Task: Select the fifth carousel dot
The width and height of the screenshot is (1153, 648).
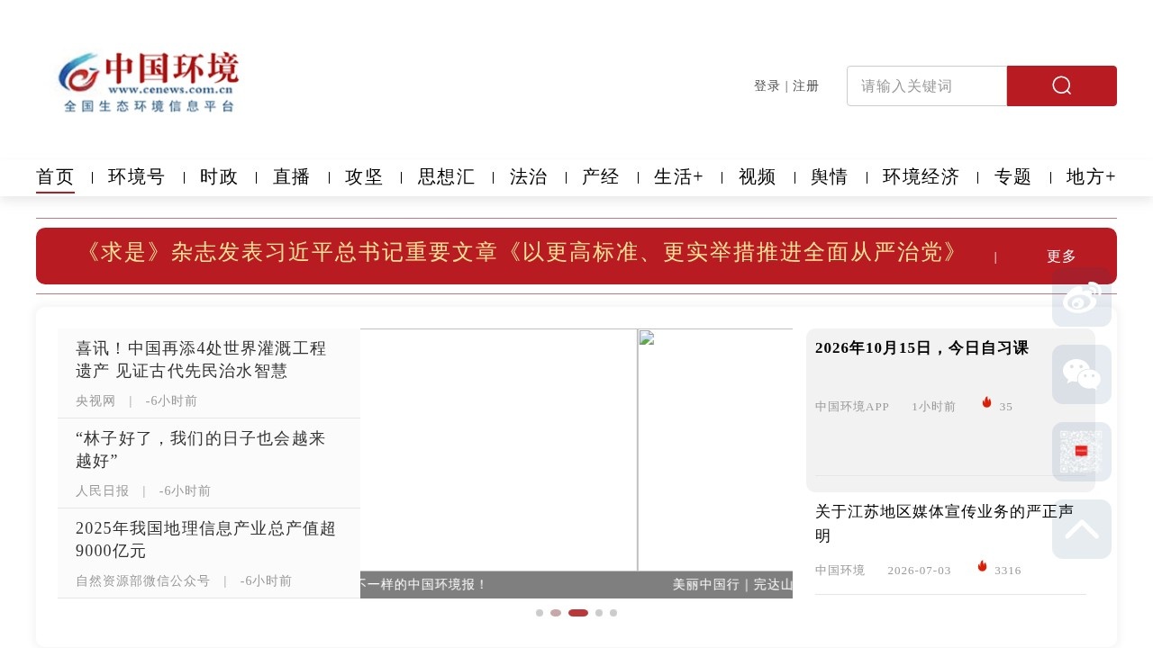Action: click(613, 613)
